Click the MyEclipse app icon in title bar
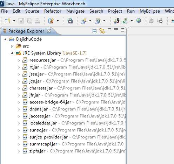This screenshot has width=174, height=164. 2,3
